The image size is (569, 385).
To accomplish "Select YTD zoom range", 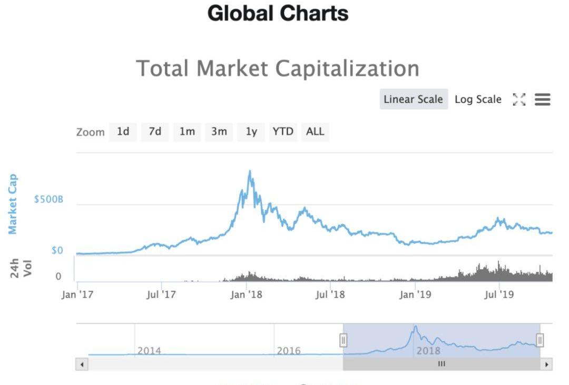I will 283,131.
